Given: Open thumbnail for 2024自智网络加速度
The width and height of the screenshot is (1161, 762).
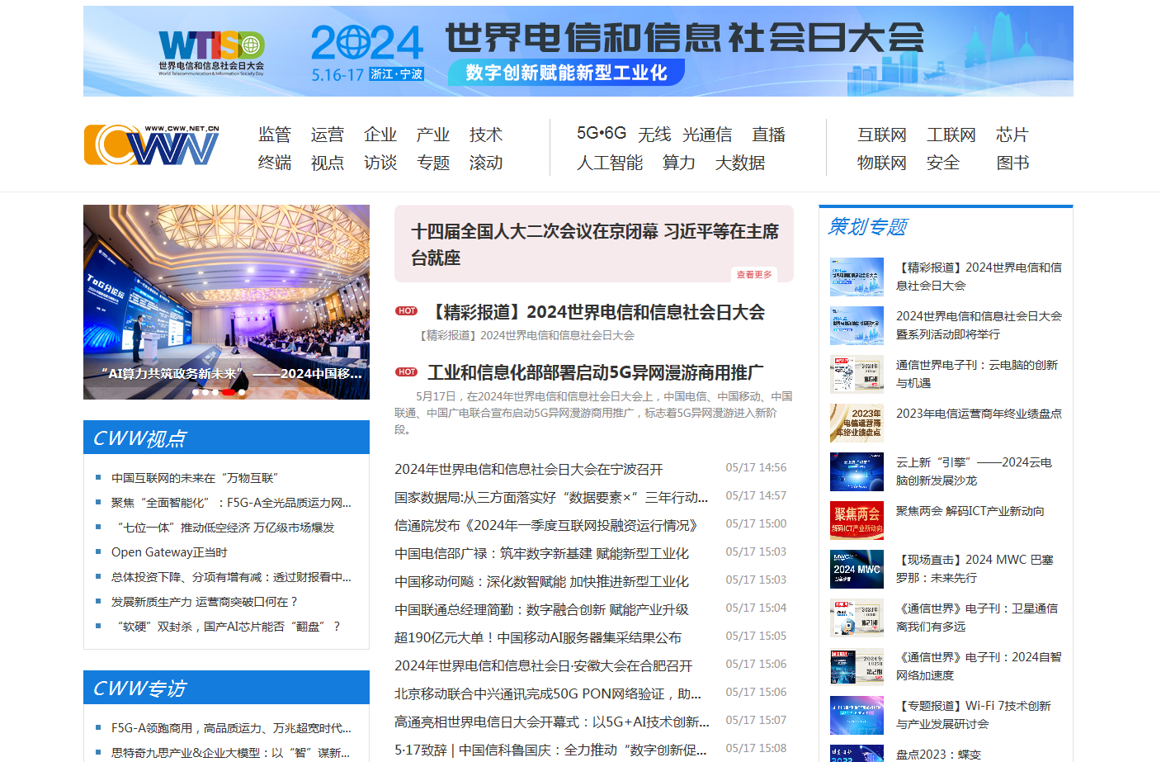Looking at the screenshot, I should coord(857,666).
